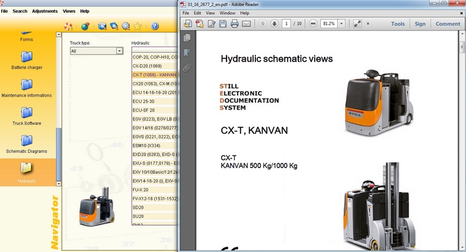Screen dimensions: 466x252
Task: Click the email envelope icon in Adobe Reader
Action: 246,24
